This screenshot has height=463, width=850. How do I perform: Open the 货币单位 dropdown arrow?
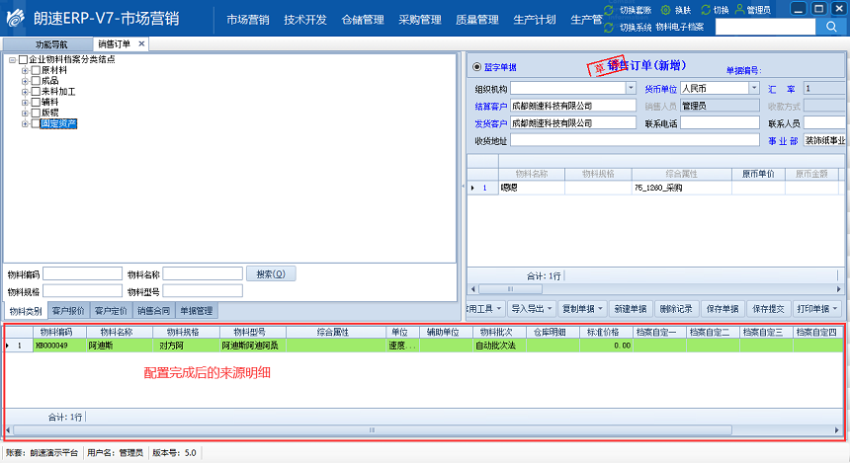[754, 88]
